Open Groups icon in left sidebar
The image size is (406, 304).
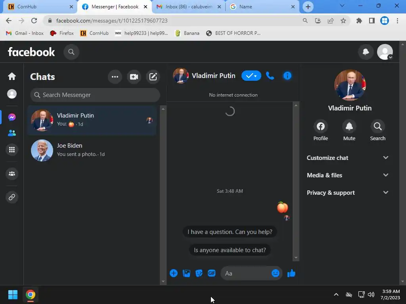point(12,174)
